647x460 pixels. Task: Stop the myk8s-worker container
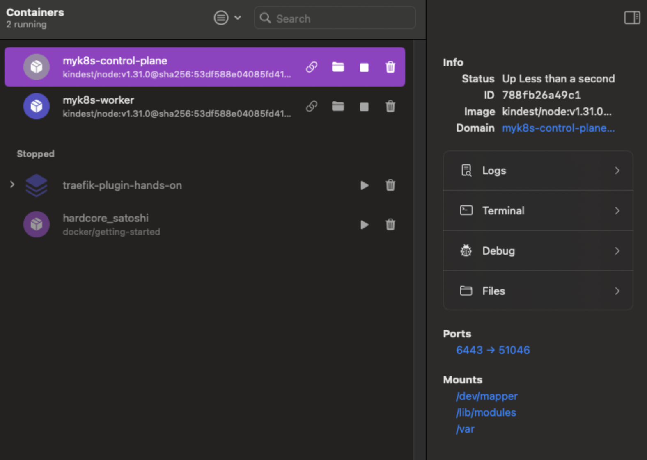(x=364, y=107)
